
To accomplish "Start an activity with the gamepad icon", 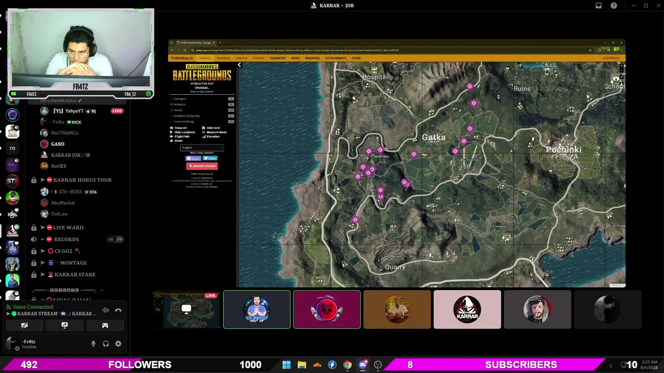I will click(x=105, y=325).
